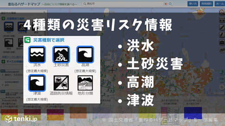Select the 洪水 flood icon in the white panel
The image size is (225, 126).
[x=37, y=55]
